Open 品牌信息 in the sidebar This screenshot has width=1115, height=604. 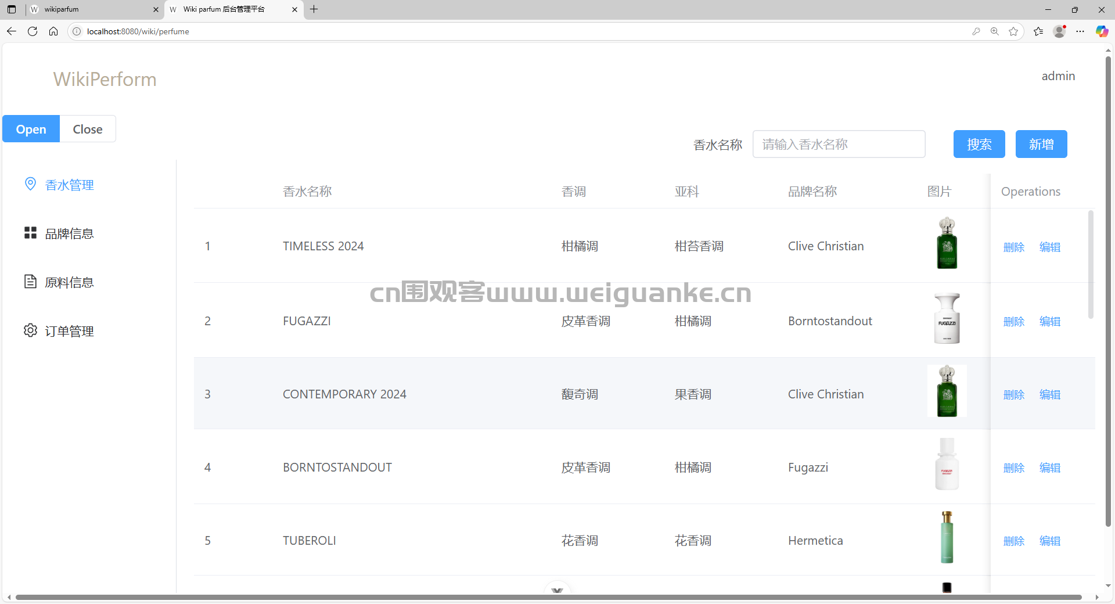pyautogui.click(x=69, y=233)
